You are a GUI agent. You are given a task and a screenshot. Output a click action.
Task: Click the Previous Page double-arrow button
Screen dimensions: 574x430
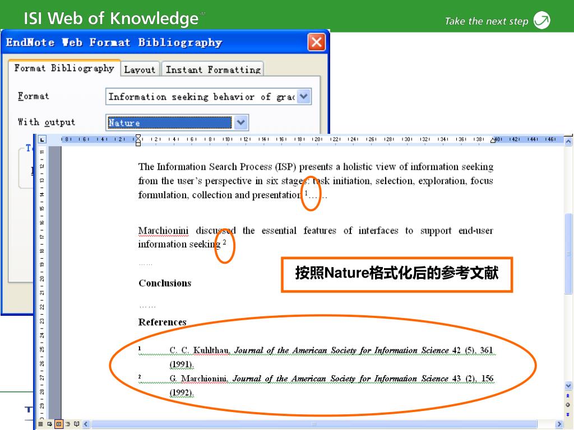point(568,396)
